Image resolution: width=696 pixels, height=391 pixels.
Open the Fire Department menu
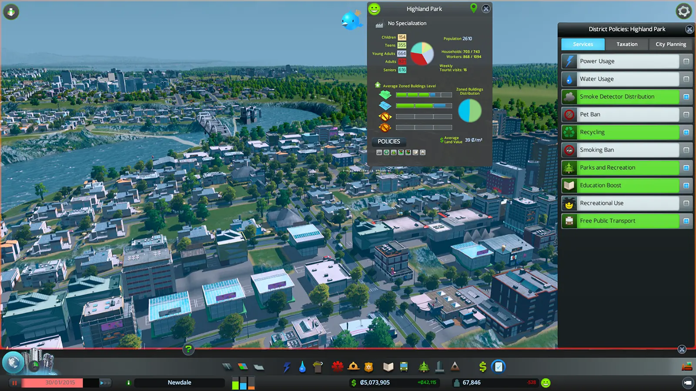point(353,367)
